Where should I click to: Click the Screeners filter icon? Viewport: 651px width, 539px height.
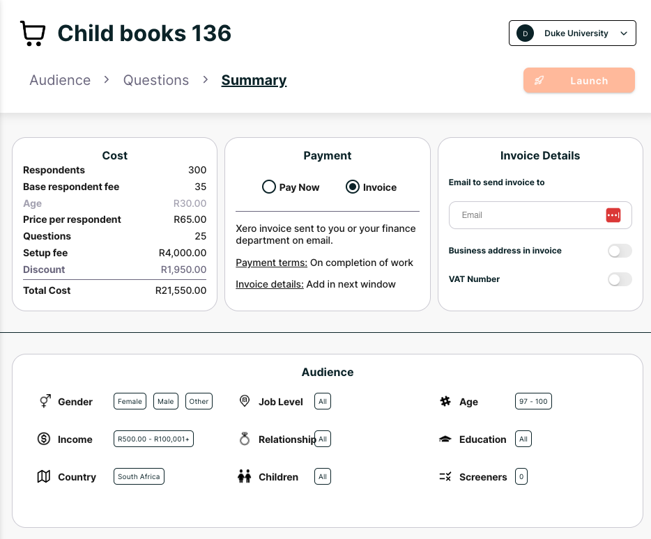445,477
